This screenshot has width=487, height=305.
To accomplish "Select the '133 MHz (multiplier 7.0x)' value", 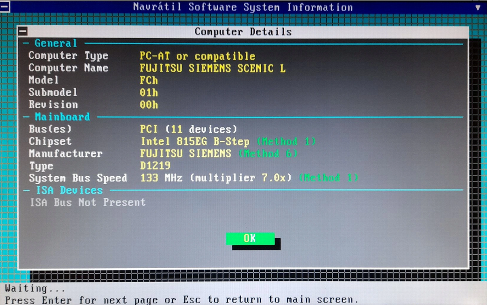I will (216, 178).
